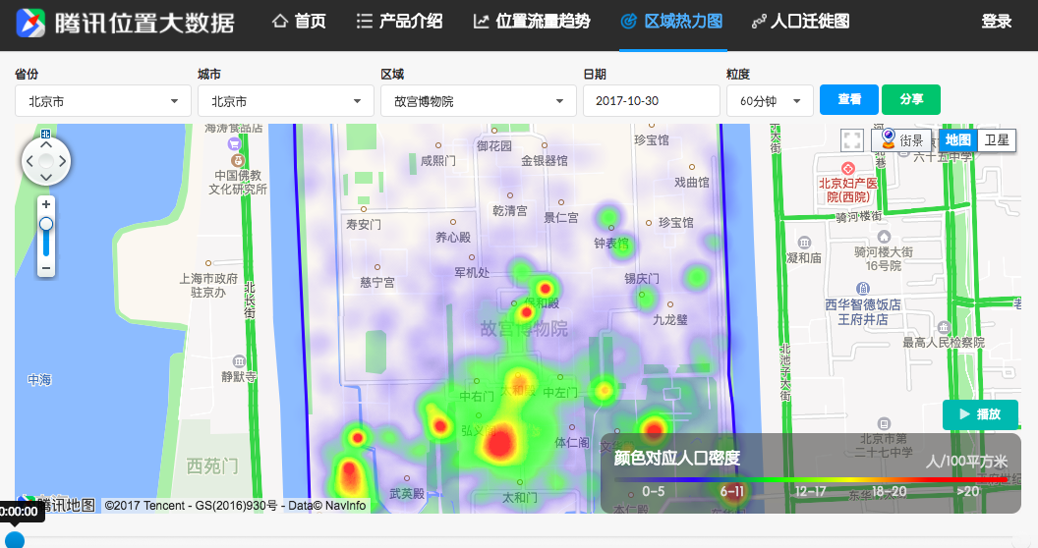Pan map up with the compass arrow
This screenshot has height=548, width=1038.
click(45, 144)
